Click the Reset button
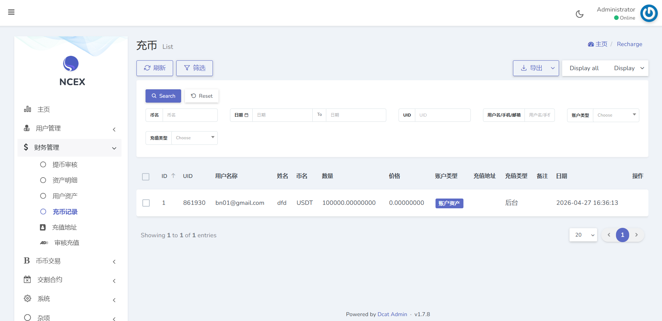The height and width of the screenshot is (321, 662). (x=202, y=96)
